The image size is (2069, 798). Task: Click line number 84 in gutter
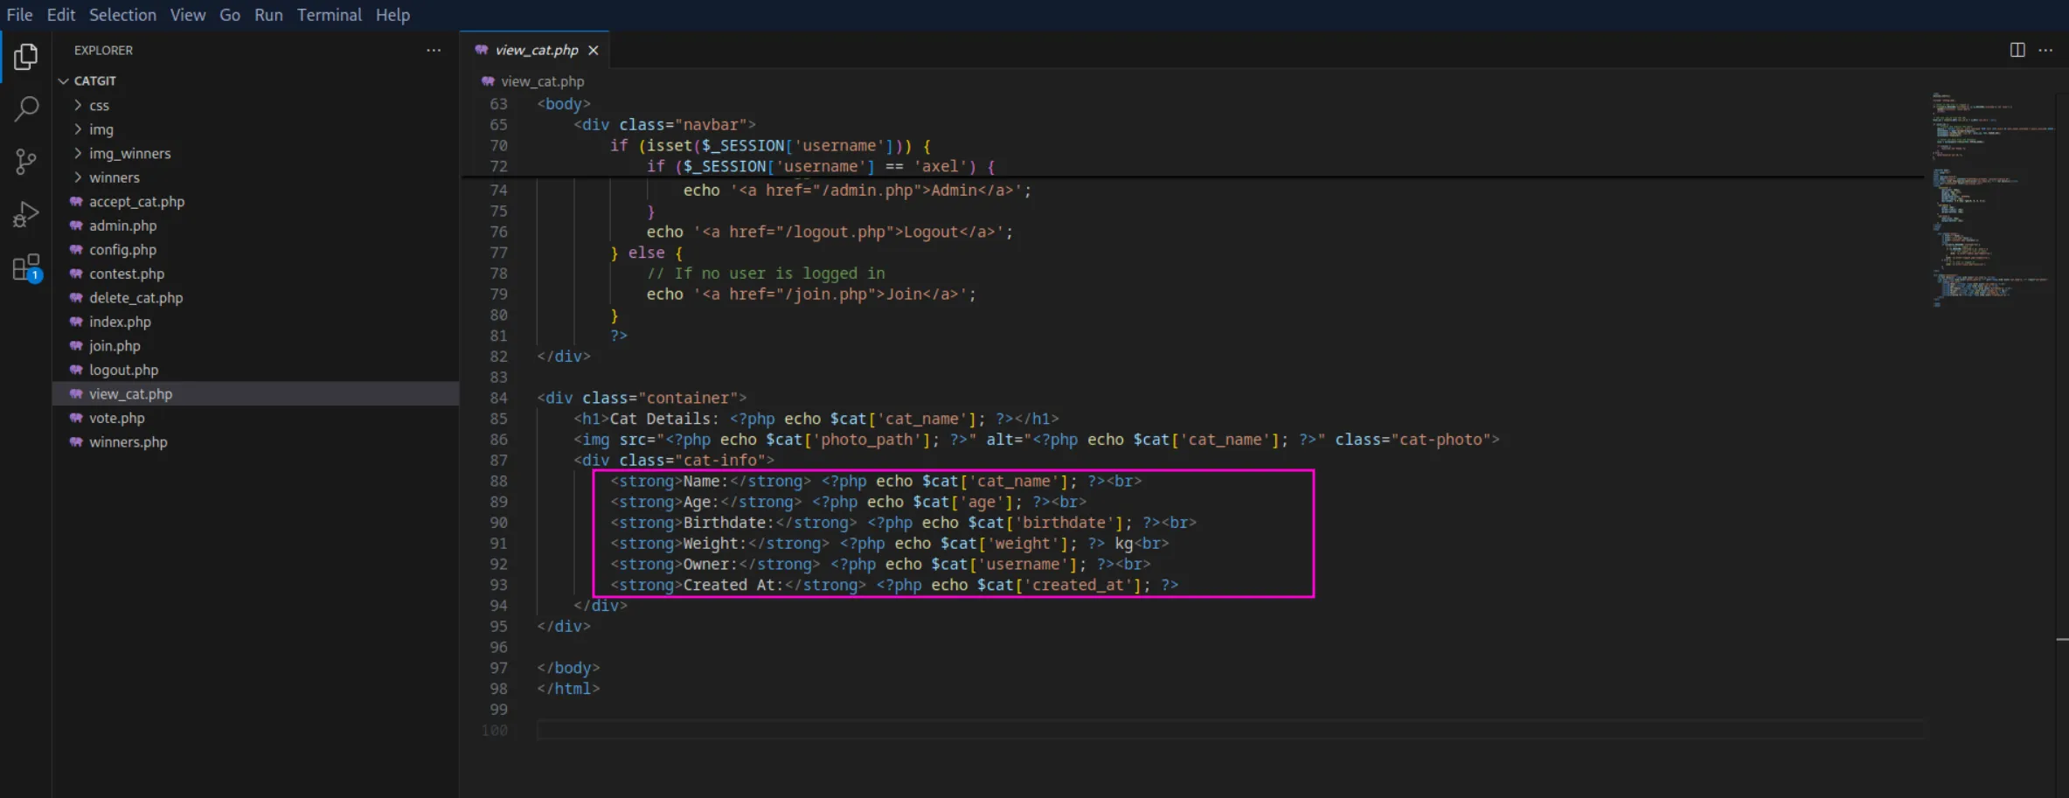coord(498,398)
